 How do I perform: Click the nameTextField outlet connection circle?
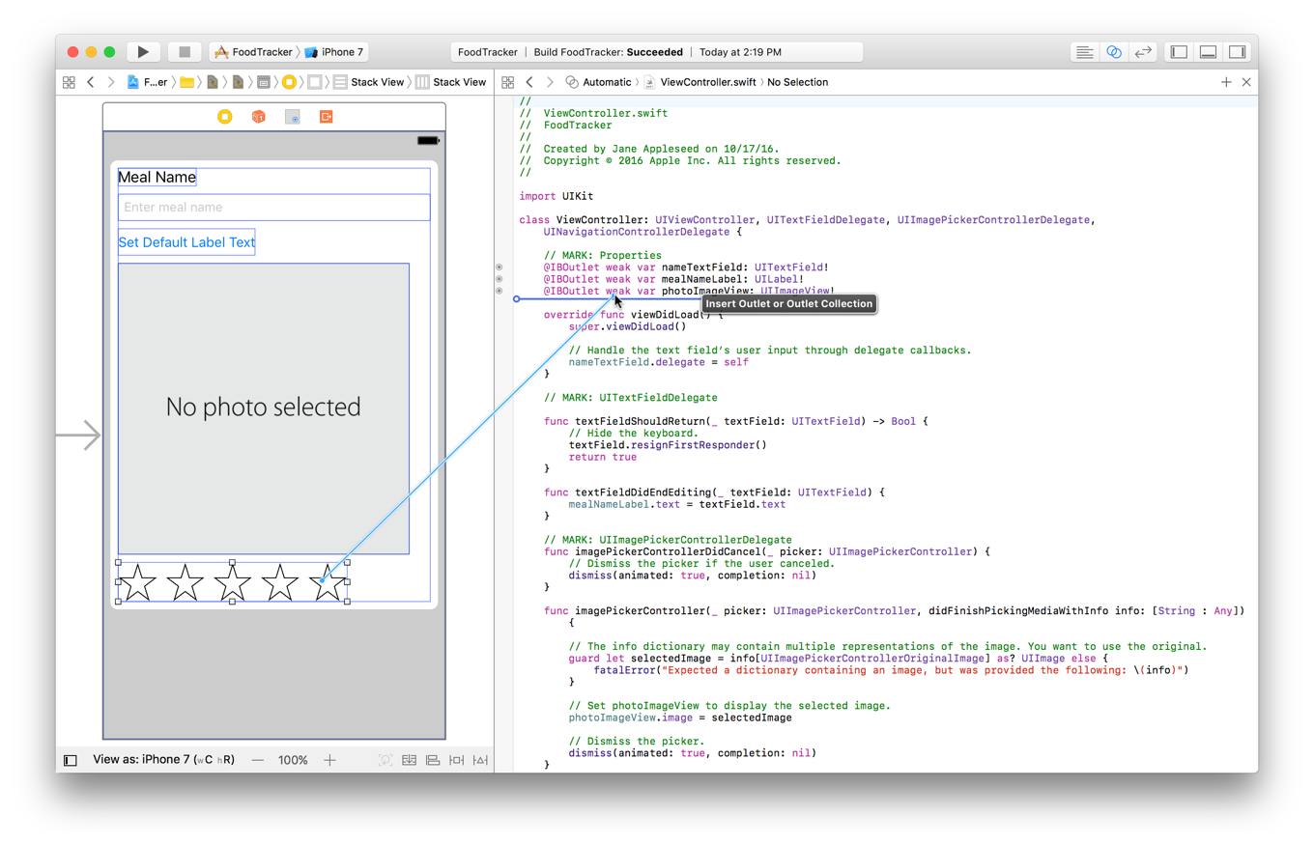click(499, 267)
